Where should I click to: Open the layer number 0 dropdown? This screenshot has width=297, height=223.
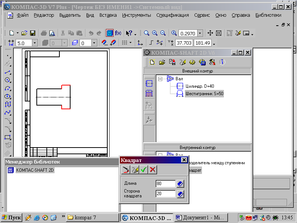tap(94, 43)
